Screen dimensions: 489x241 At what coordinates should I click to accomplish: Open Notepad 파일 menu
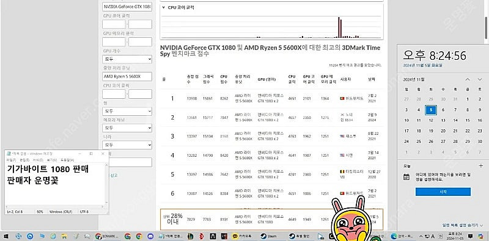coord(11,160)
